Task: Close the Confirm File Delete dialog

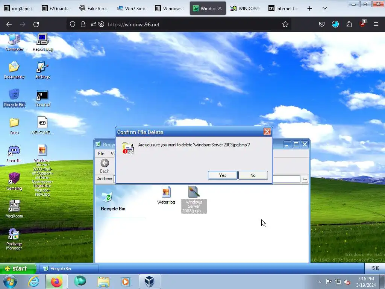Action: (267, 132)
